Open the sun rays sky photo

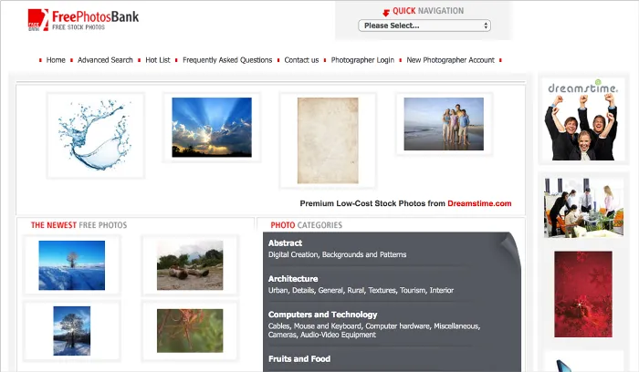tap(212, 127)
